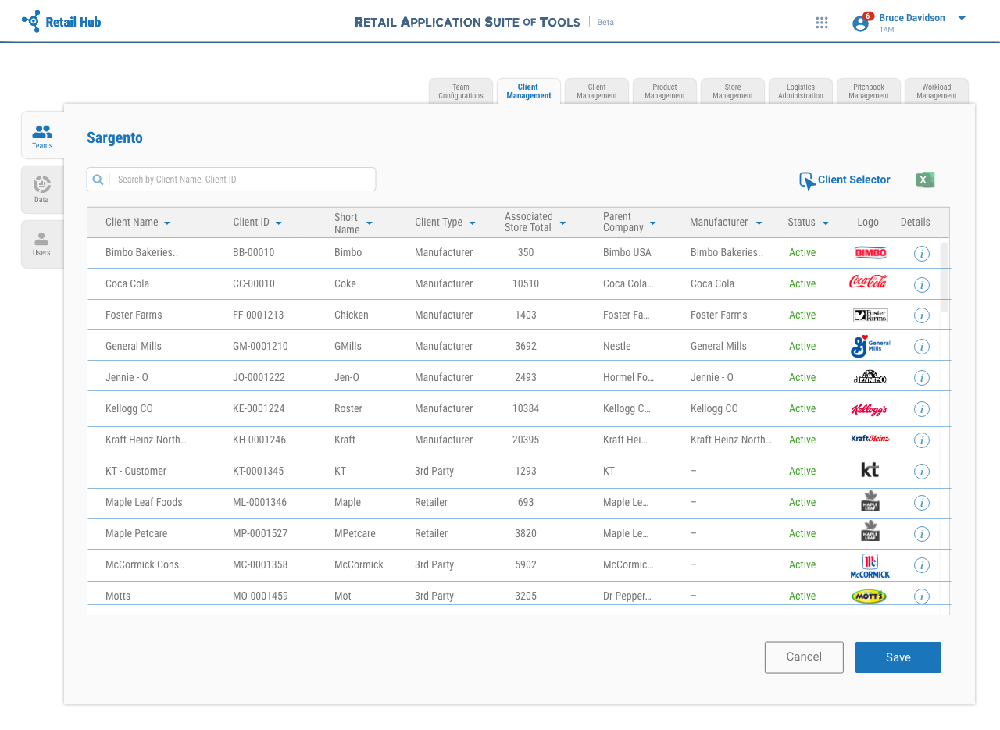Switch to the Product Management tab
The height and width of the screenshot is (730, 1000).
point(665,91)
